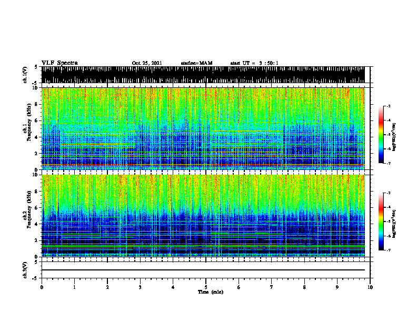Click the '-5' tick on ch.1(V) axis
Screen dimensions: 417x322
(x=35, y=84)
